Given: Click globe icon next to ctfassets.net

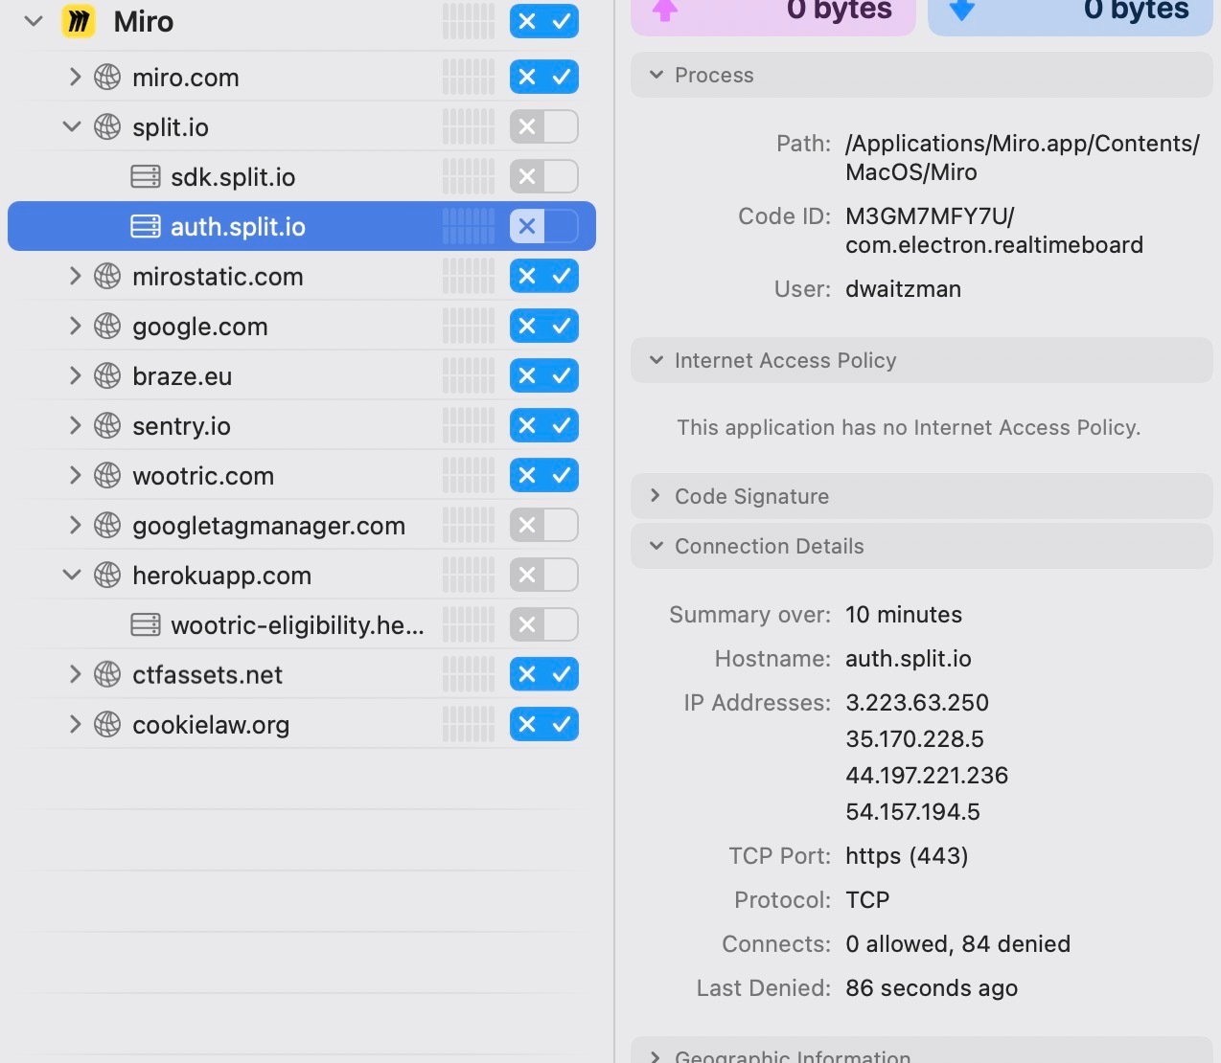Looking at the screenshot, I should pyautogui.click(x=107, y=674).
